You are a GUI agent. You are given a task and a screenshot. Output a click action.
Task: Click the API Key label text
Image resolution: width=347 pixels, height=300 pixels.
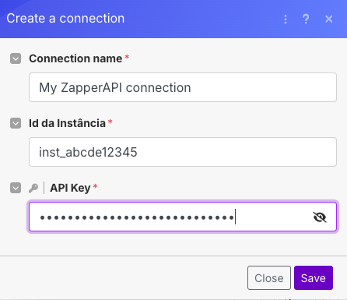tap(70, 188)
